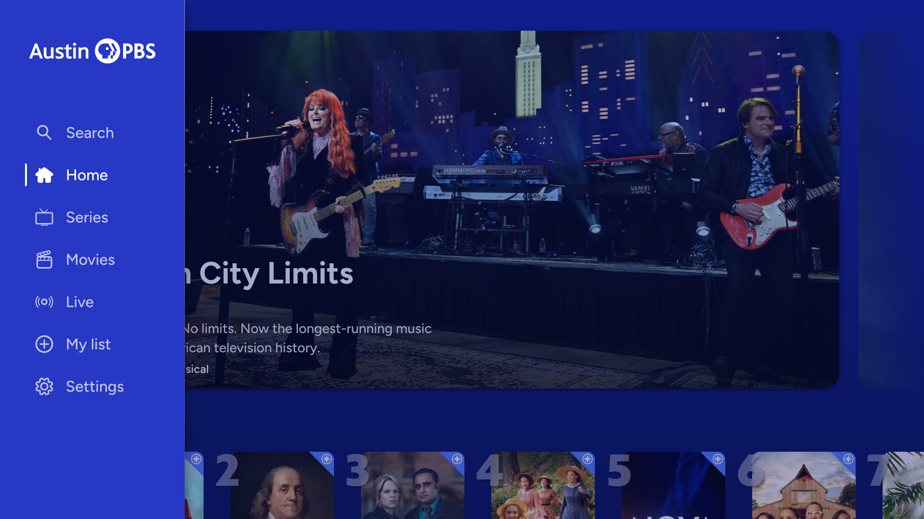
Task: Select ranked number 3 show thumbnail
Action: pos(412,485)
